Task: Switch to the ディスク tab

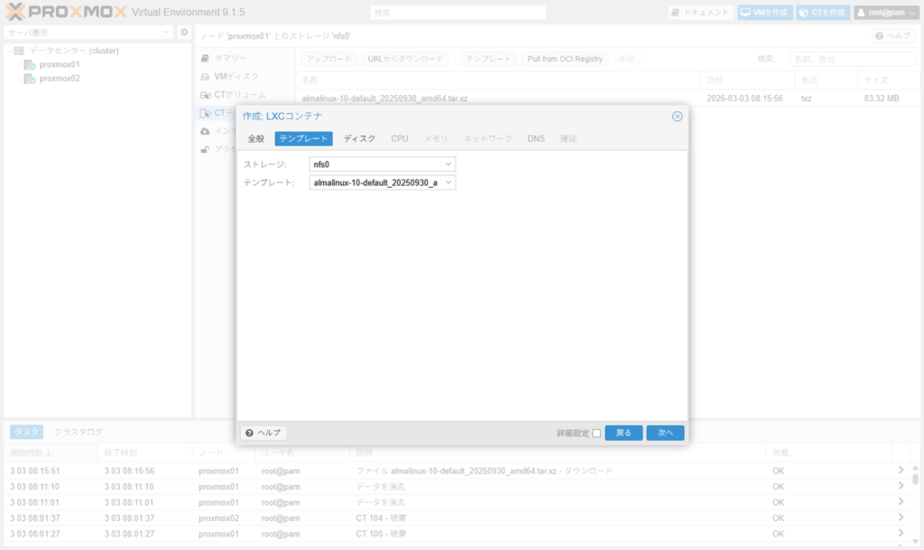Action: pyautogui.click(x=359, y=139)
